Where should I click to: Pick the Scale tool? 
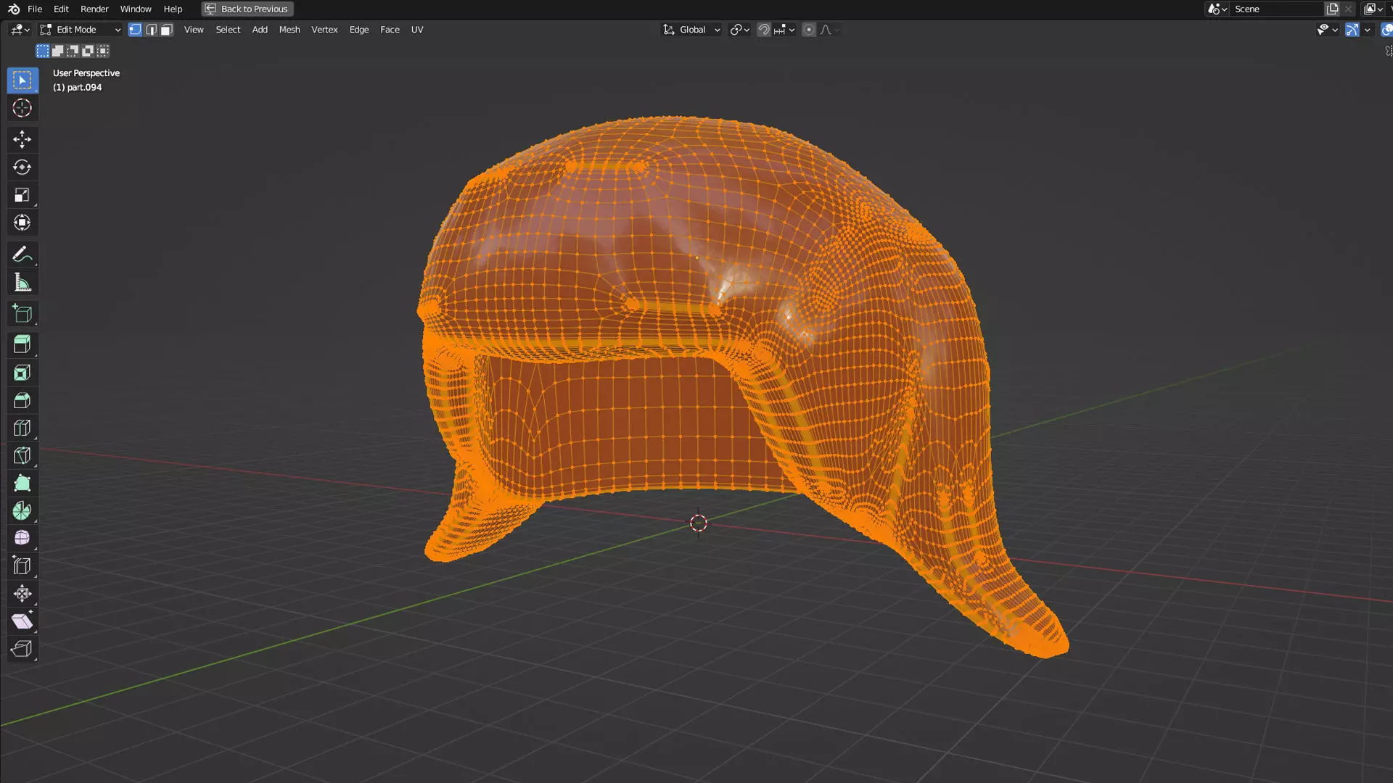coord(22,195)
